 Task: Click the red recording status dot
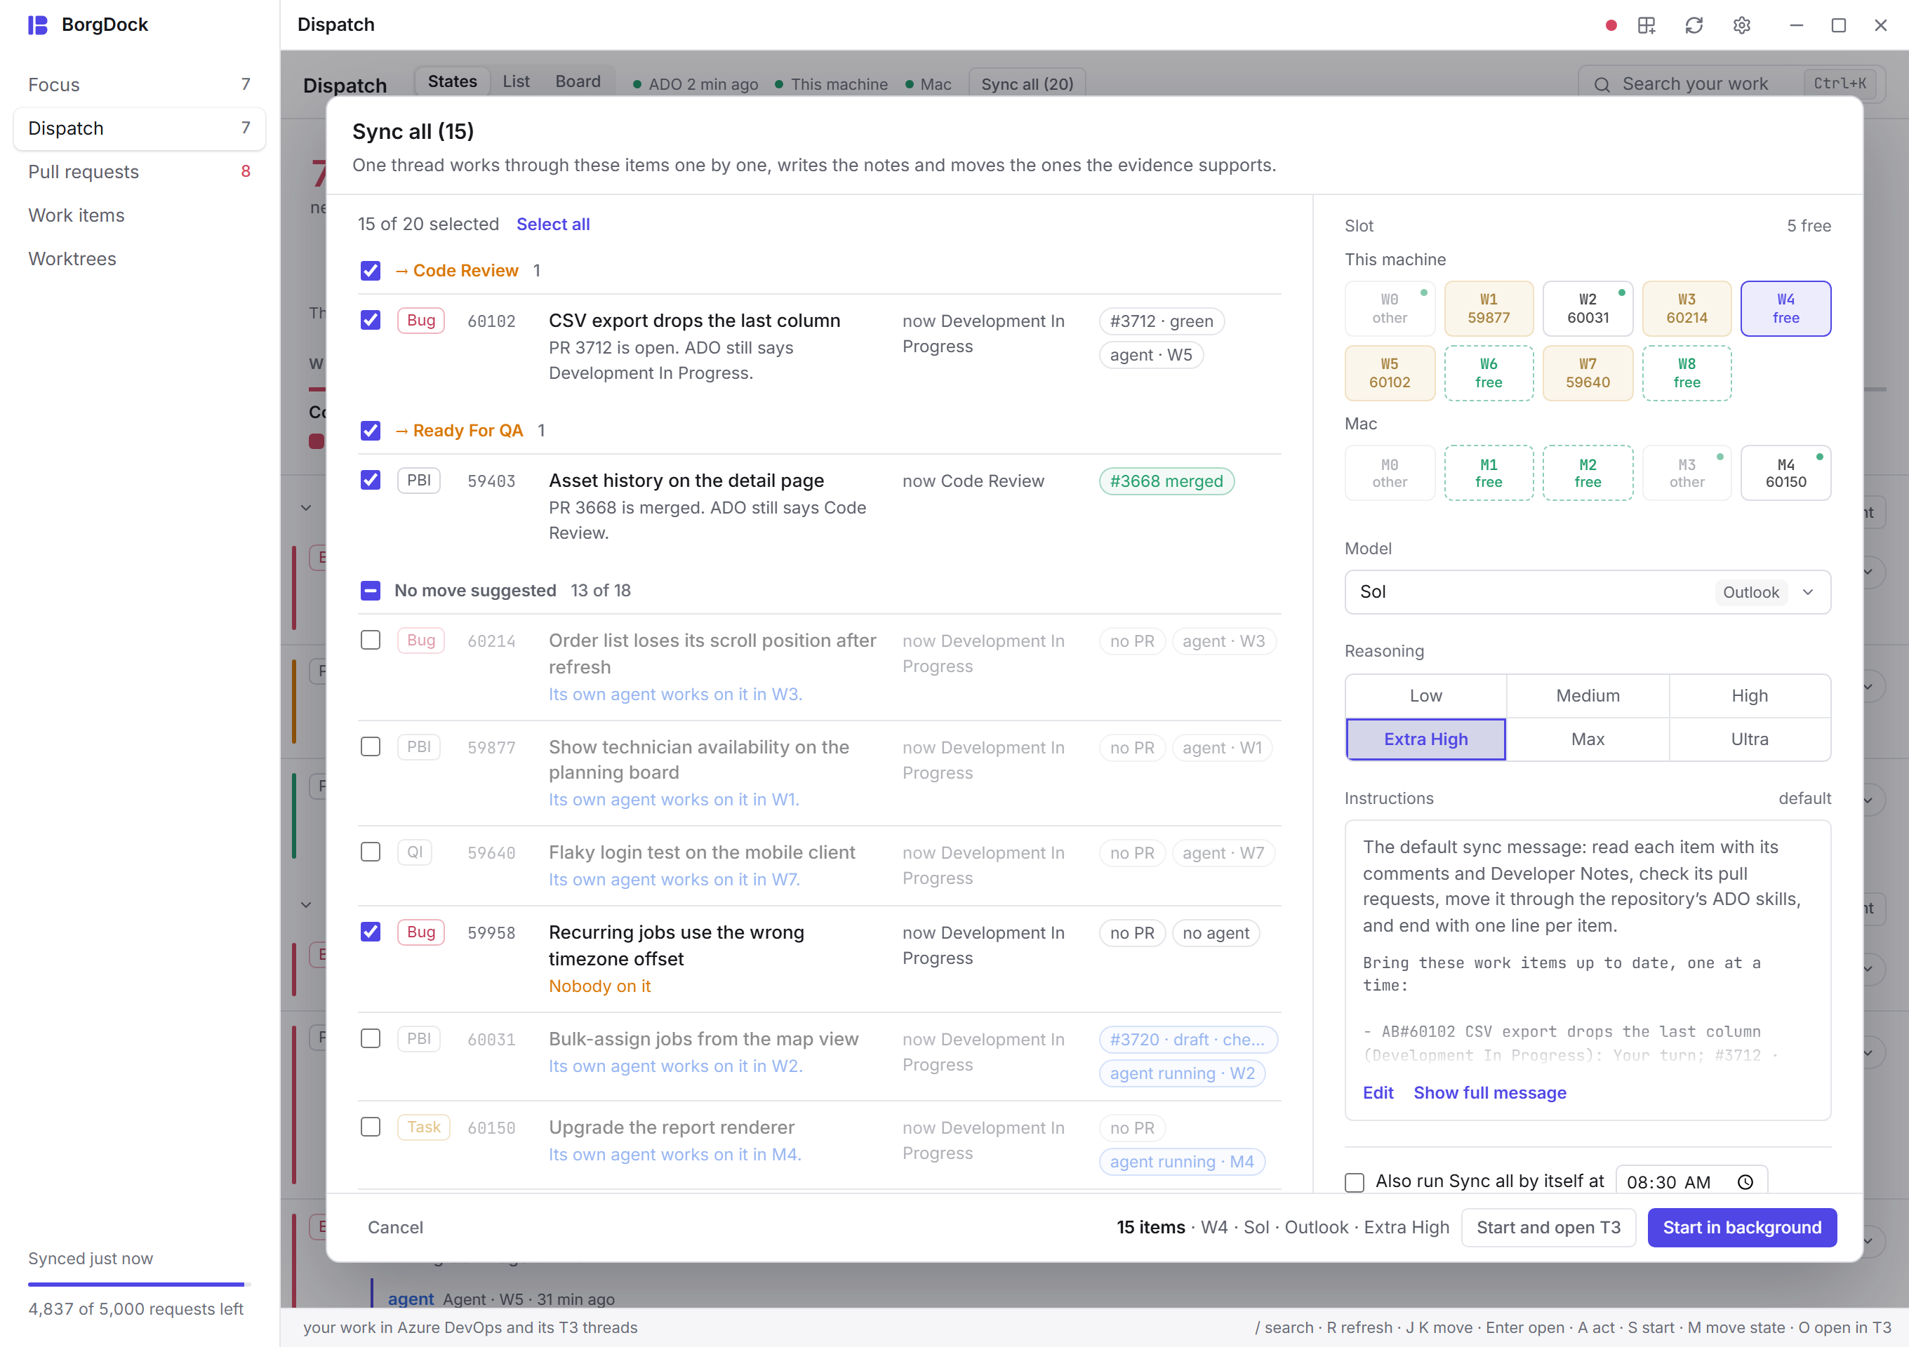(x=1611, y=25)
